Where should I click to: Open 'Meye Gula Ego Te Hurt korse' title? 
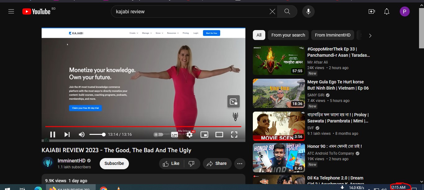[338, 85]
